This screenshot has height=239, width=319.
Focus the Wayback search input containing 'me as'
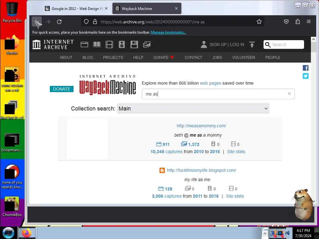[x=218, y=94]
